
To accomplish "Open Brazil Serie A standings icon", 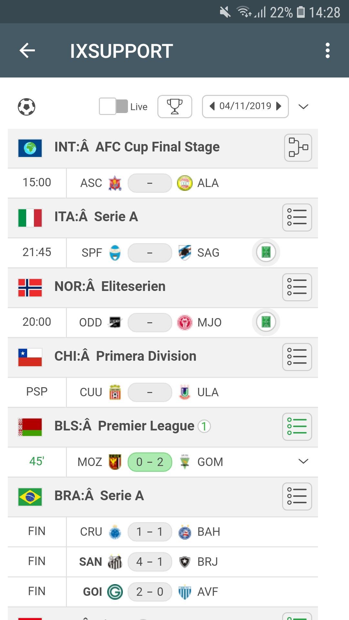I will [297, 496].
